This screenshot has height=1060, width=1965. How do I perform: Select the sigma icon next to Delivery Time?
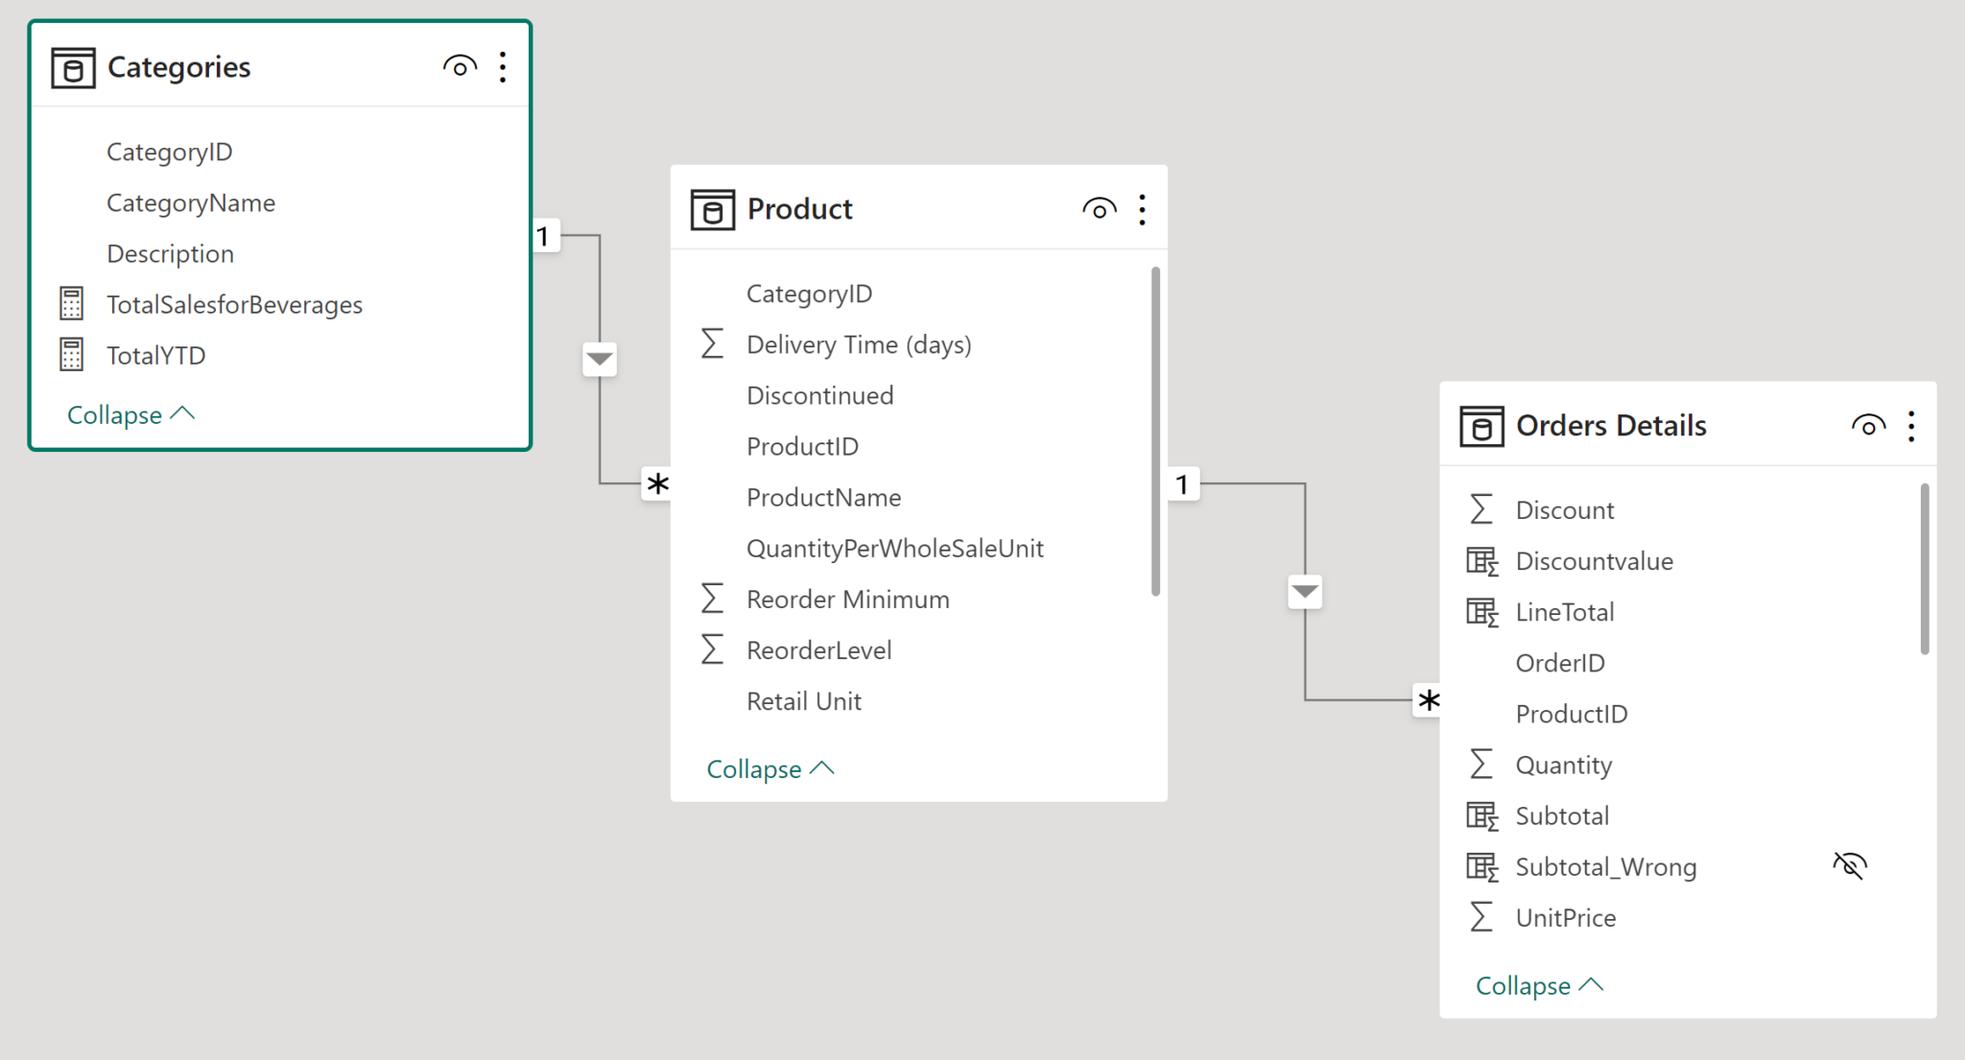tap(712, 343)
